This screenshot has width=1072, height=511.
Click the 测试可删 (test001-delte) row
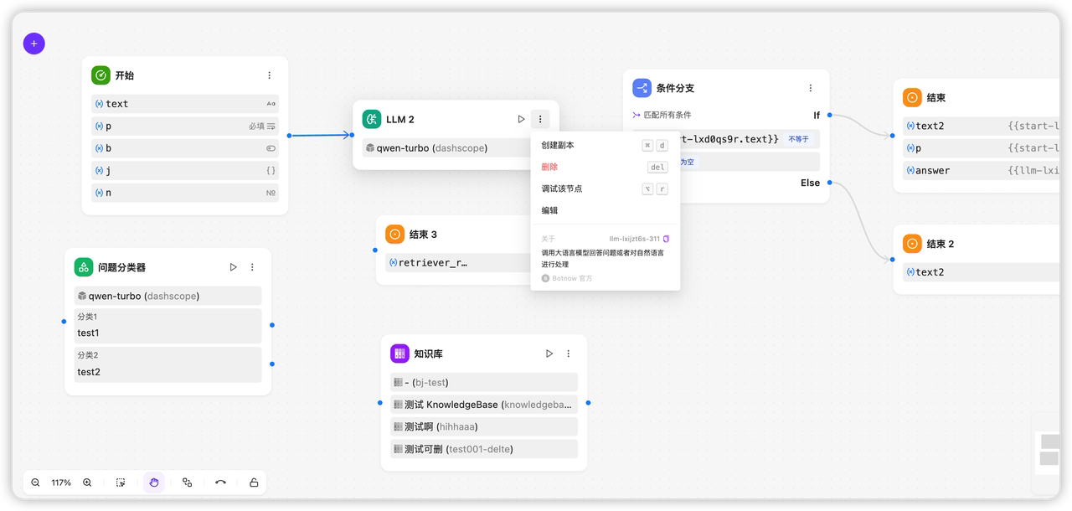click(x=484, y=449)
